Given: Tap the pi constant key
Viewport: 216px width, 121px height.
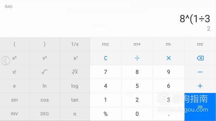Looking at the screenshot, I should 75,114.
